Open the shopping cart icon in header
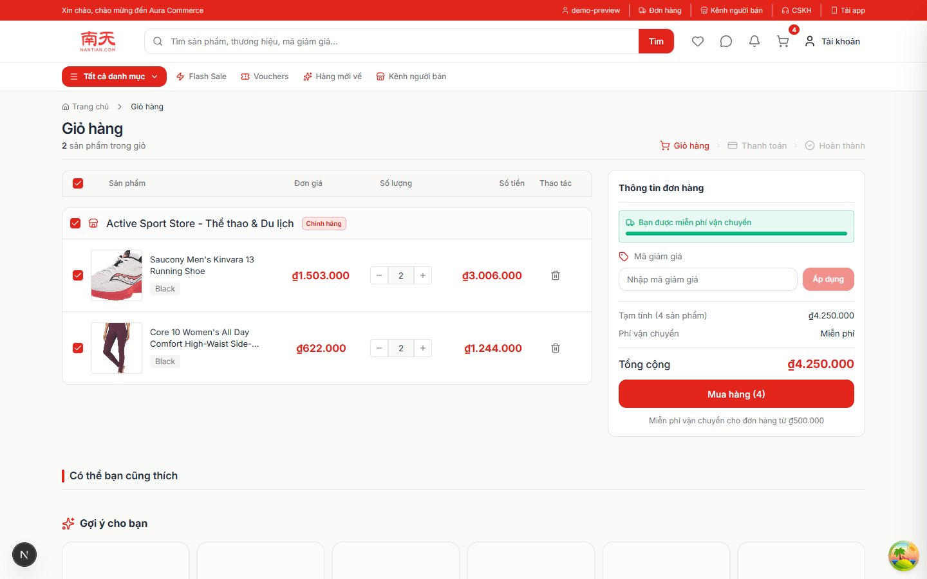The width and height of the screenshot is (927, 579). click(x=783, y=41)
